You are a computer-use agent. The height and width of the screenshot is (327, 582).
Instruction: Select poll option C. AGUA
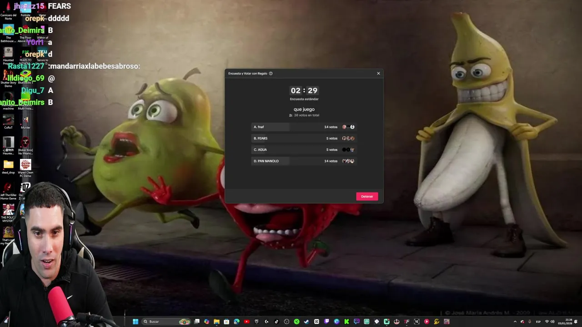pyautogui.click(x=303, y=150)
